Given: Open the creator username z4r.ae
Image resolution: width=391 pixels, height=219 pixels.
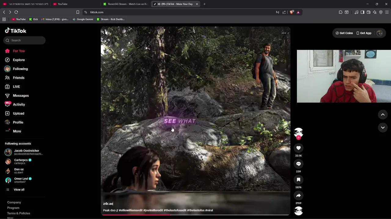Looking at the screenshot, I should [x=108, y=203].
